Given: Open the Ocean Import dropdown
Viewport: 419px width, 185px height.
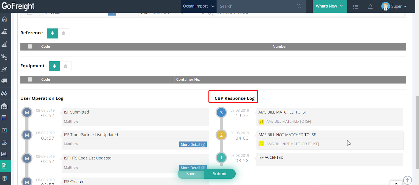Looking at the screenshot, I should [199, 6].
